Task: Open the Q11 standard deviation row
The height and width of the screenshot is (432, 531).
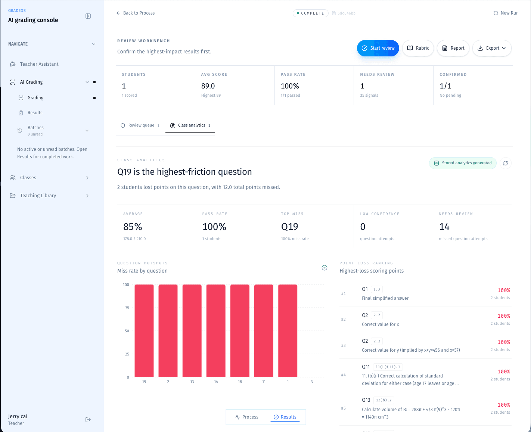Action: [x=425, y=375]
